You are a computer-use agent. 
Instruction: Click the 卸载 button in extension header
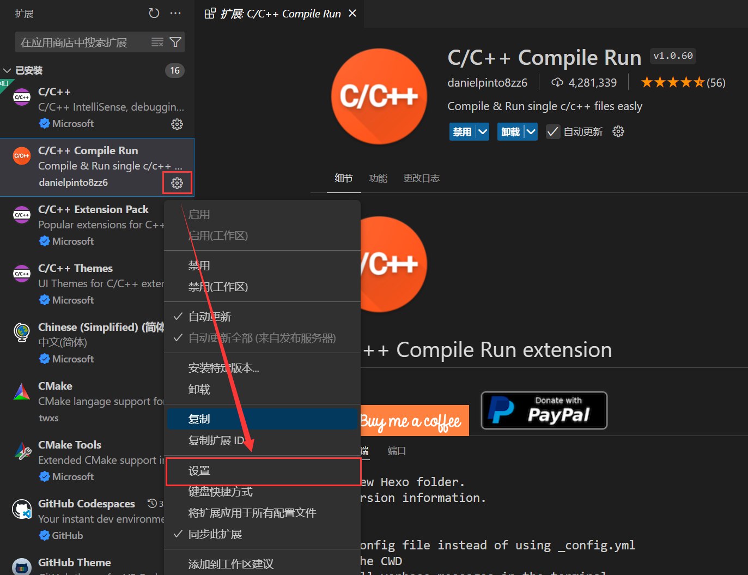point(510,131)
